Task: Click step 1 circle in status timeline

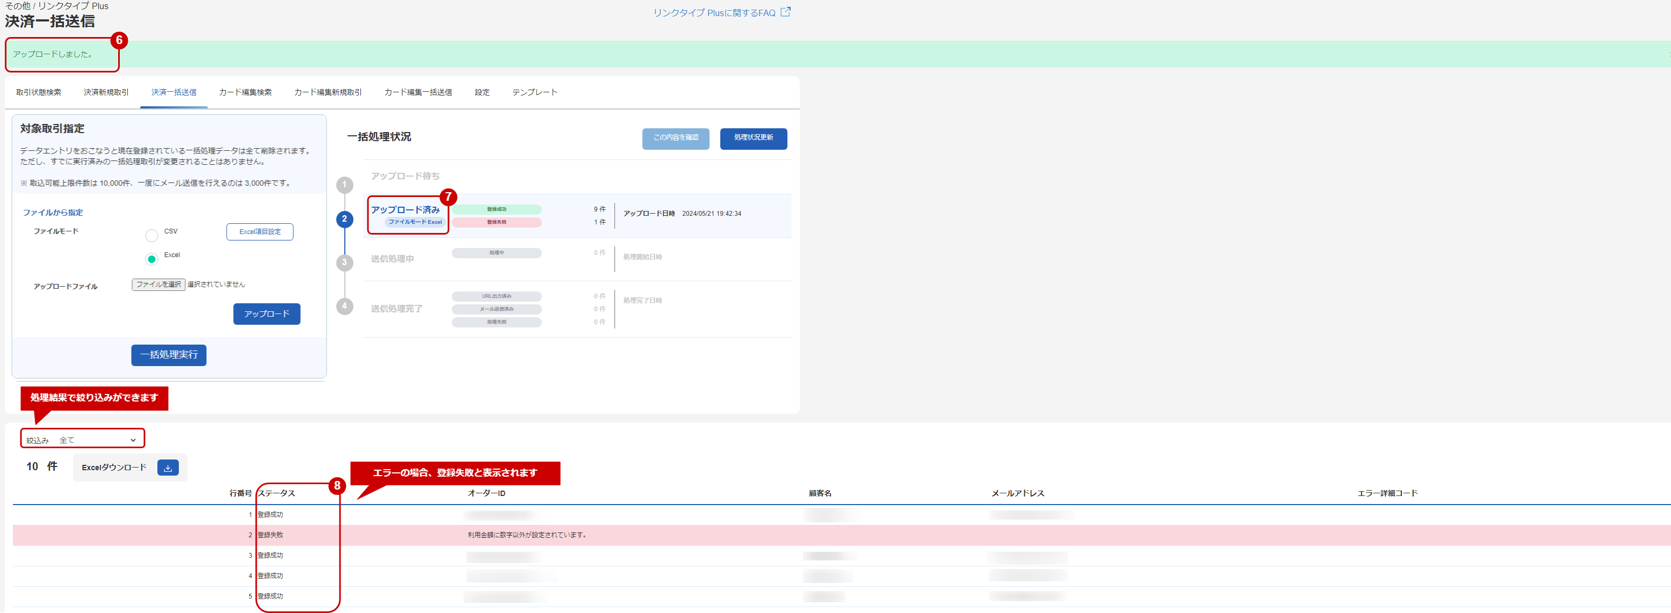Action: click(x=344, y=185)
